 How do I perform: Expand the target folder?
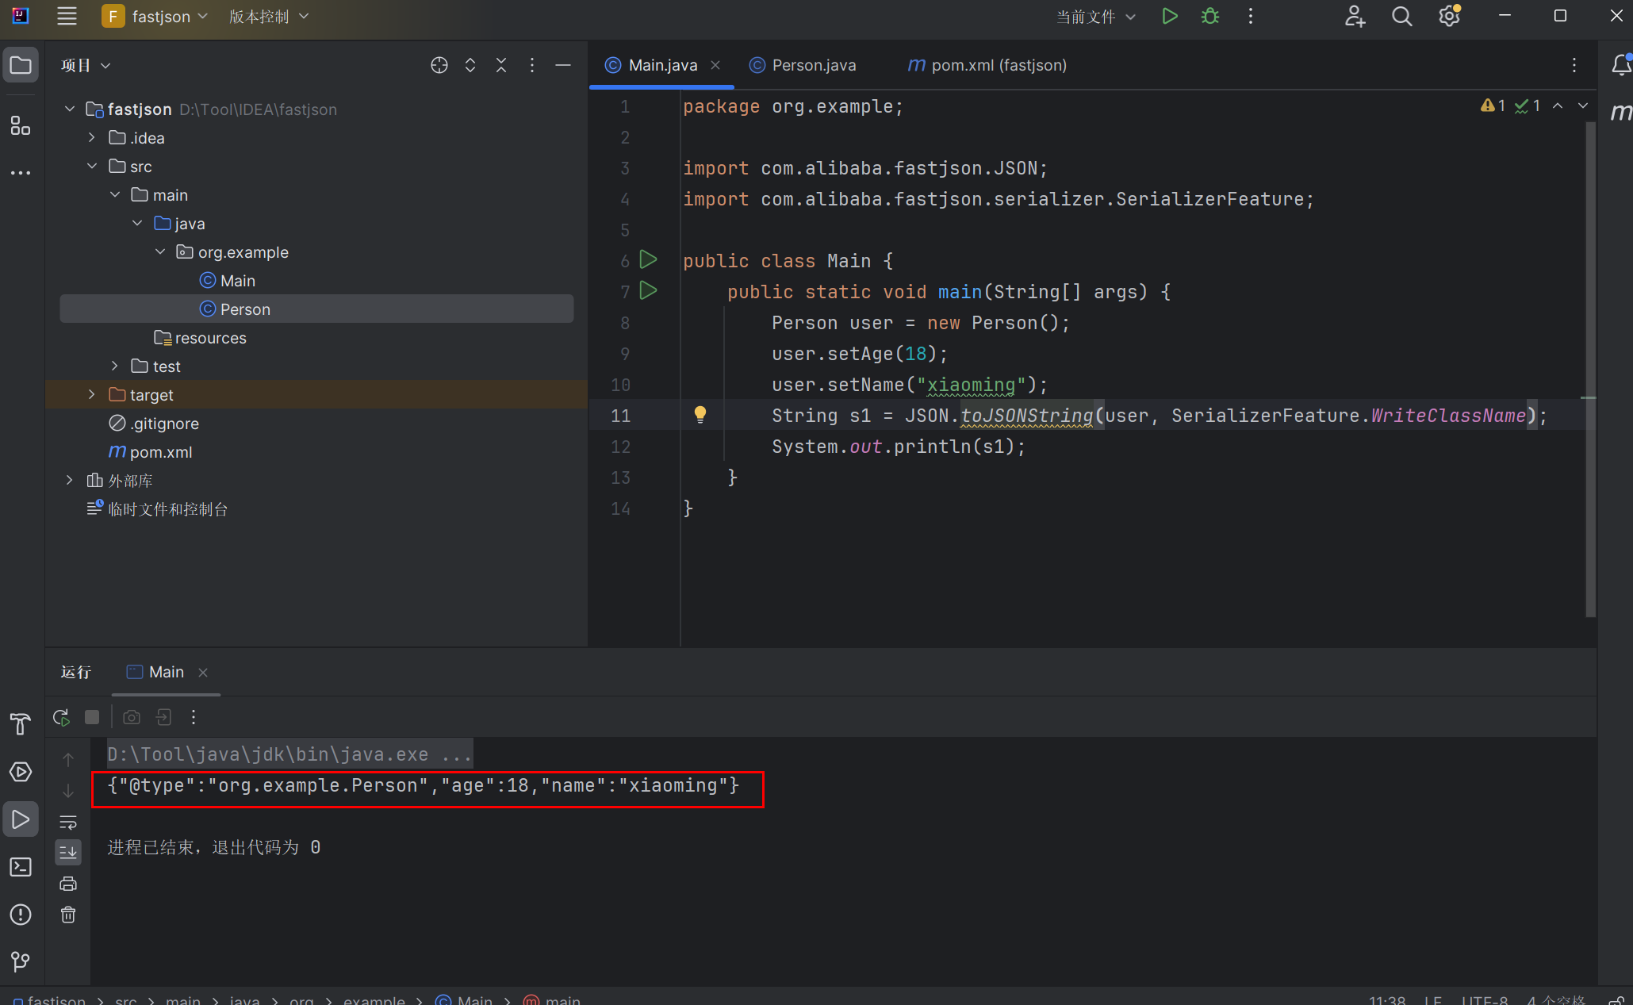tap(92, 394)
